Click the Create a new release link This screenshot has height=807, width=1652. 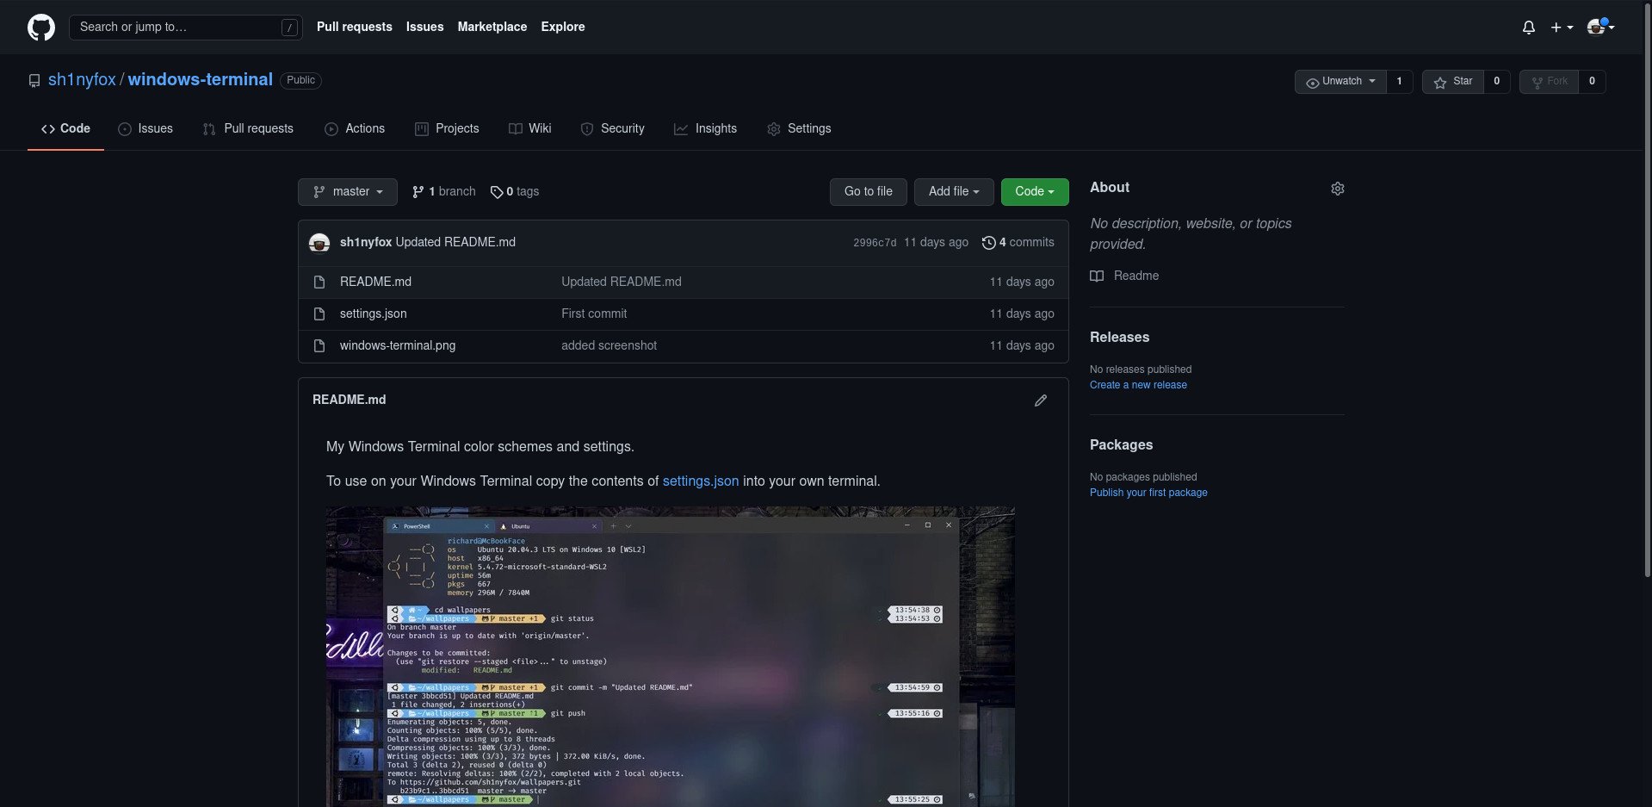tap(1137, 384)
